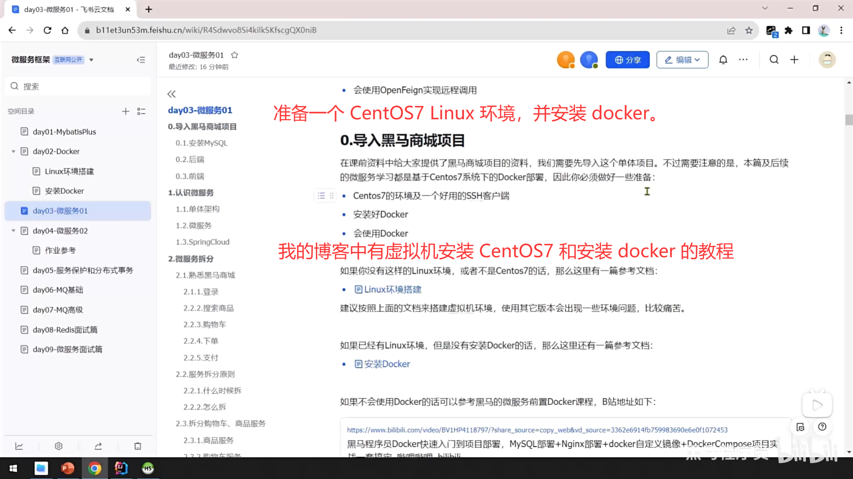Collapse the 微服务框架 space sidebar
Viewport: 853px width, 479px height.
click(x=141, y=59)
